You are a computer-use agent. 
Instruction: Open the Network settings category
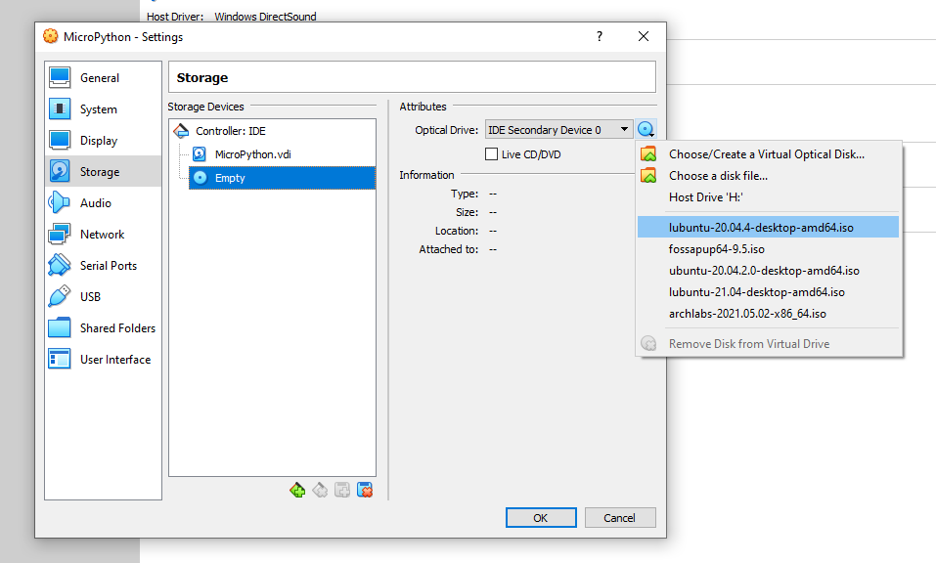tap(103, 235)
